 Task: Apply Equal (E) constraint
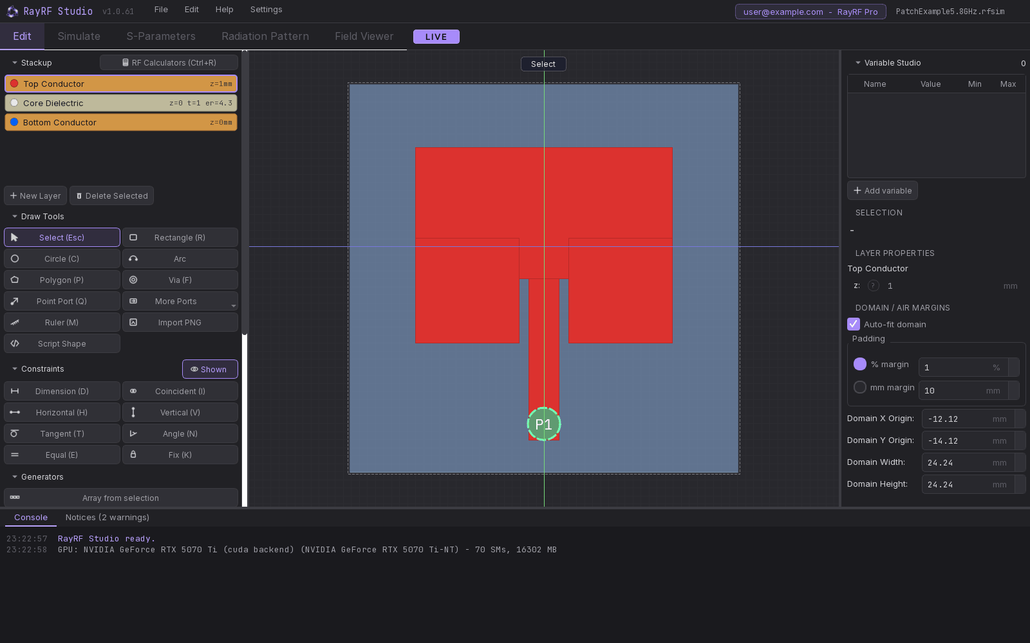click(x=62, y=455)
